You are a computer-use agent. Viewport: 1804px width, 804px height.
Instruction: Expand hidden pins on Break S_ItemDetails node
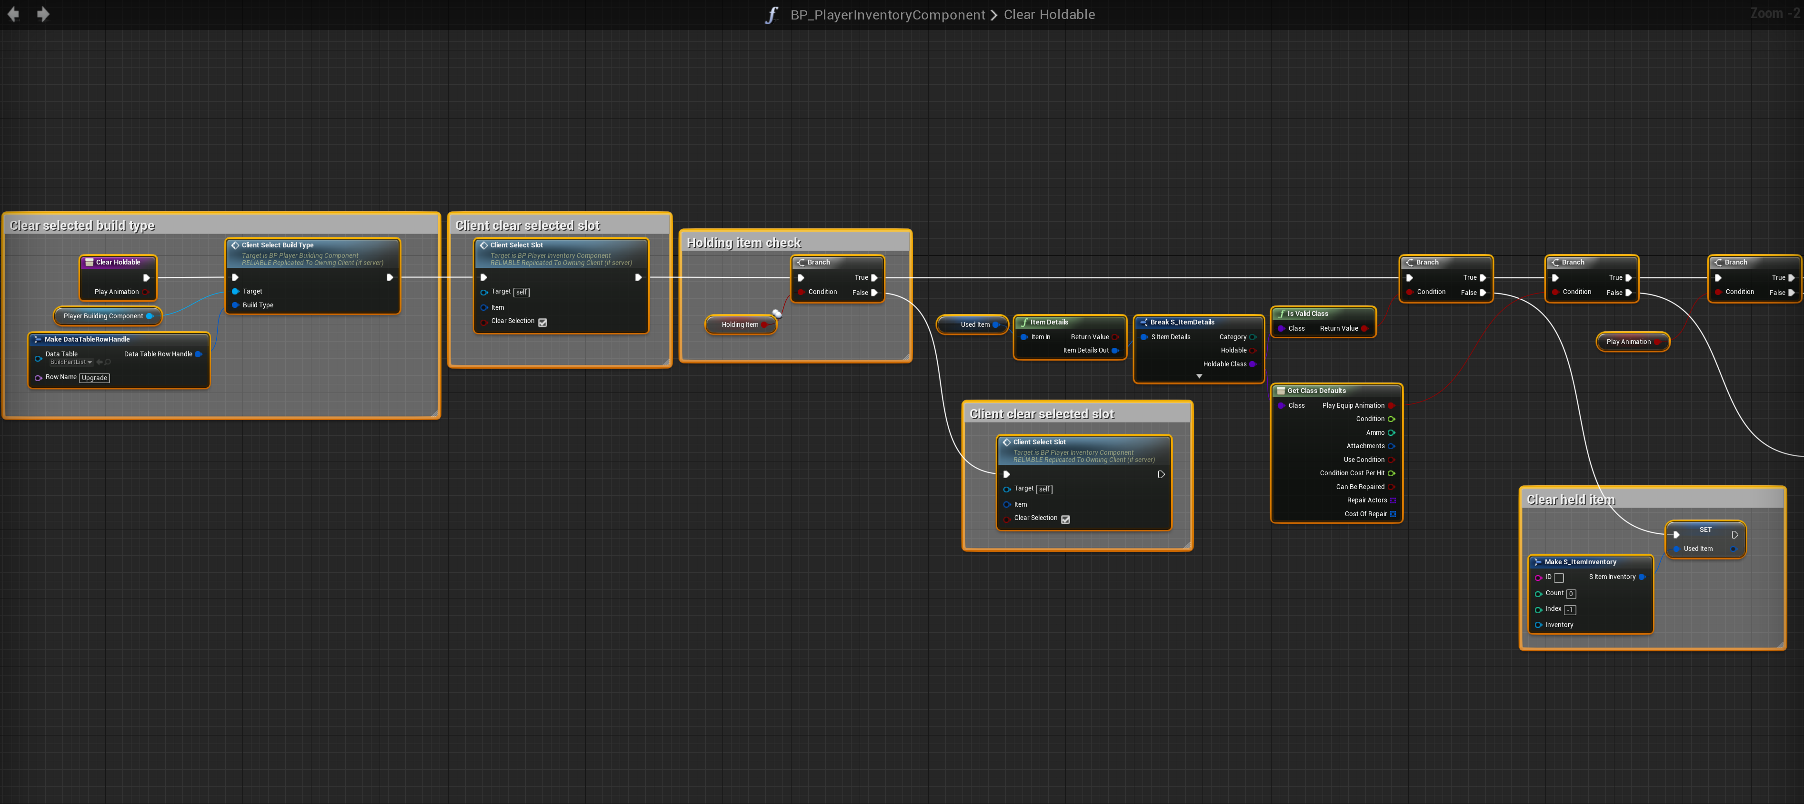(x=1199, y=376)
